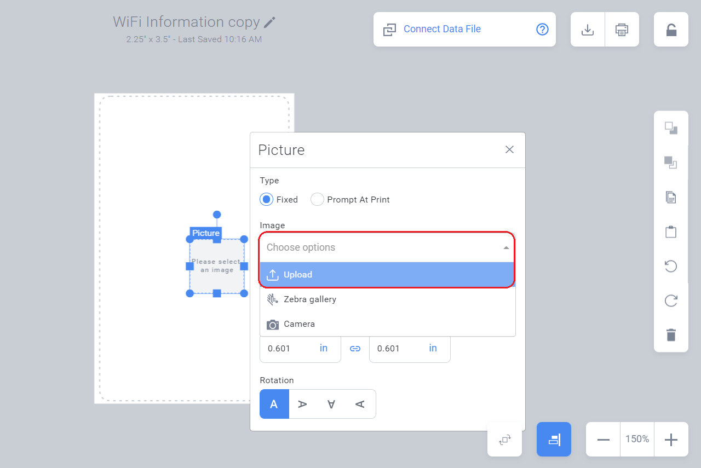
Task: Select the Fixed picture type
Action: click(266, 199)
